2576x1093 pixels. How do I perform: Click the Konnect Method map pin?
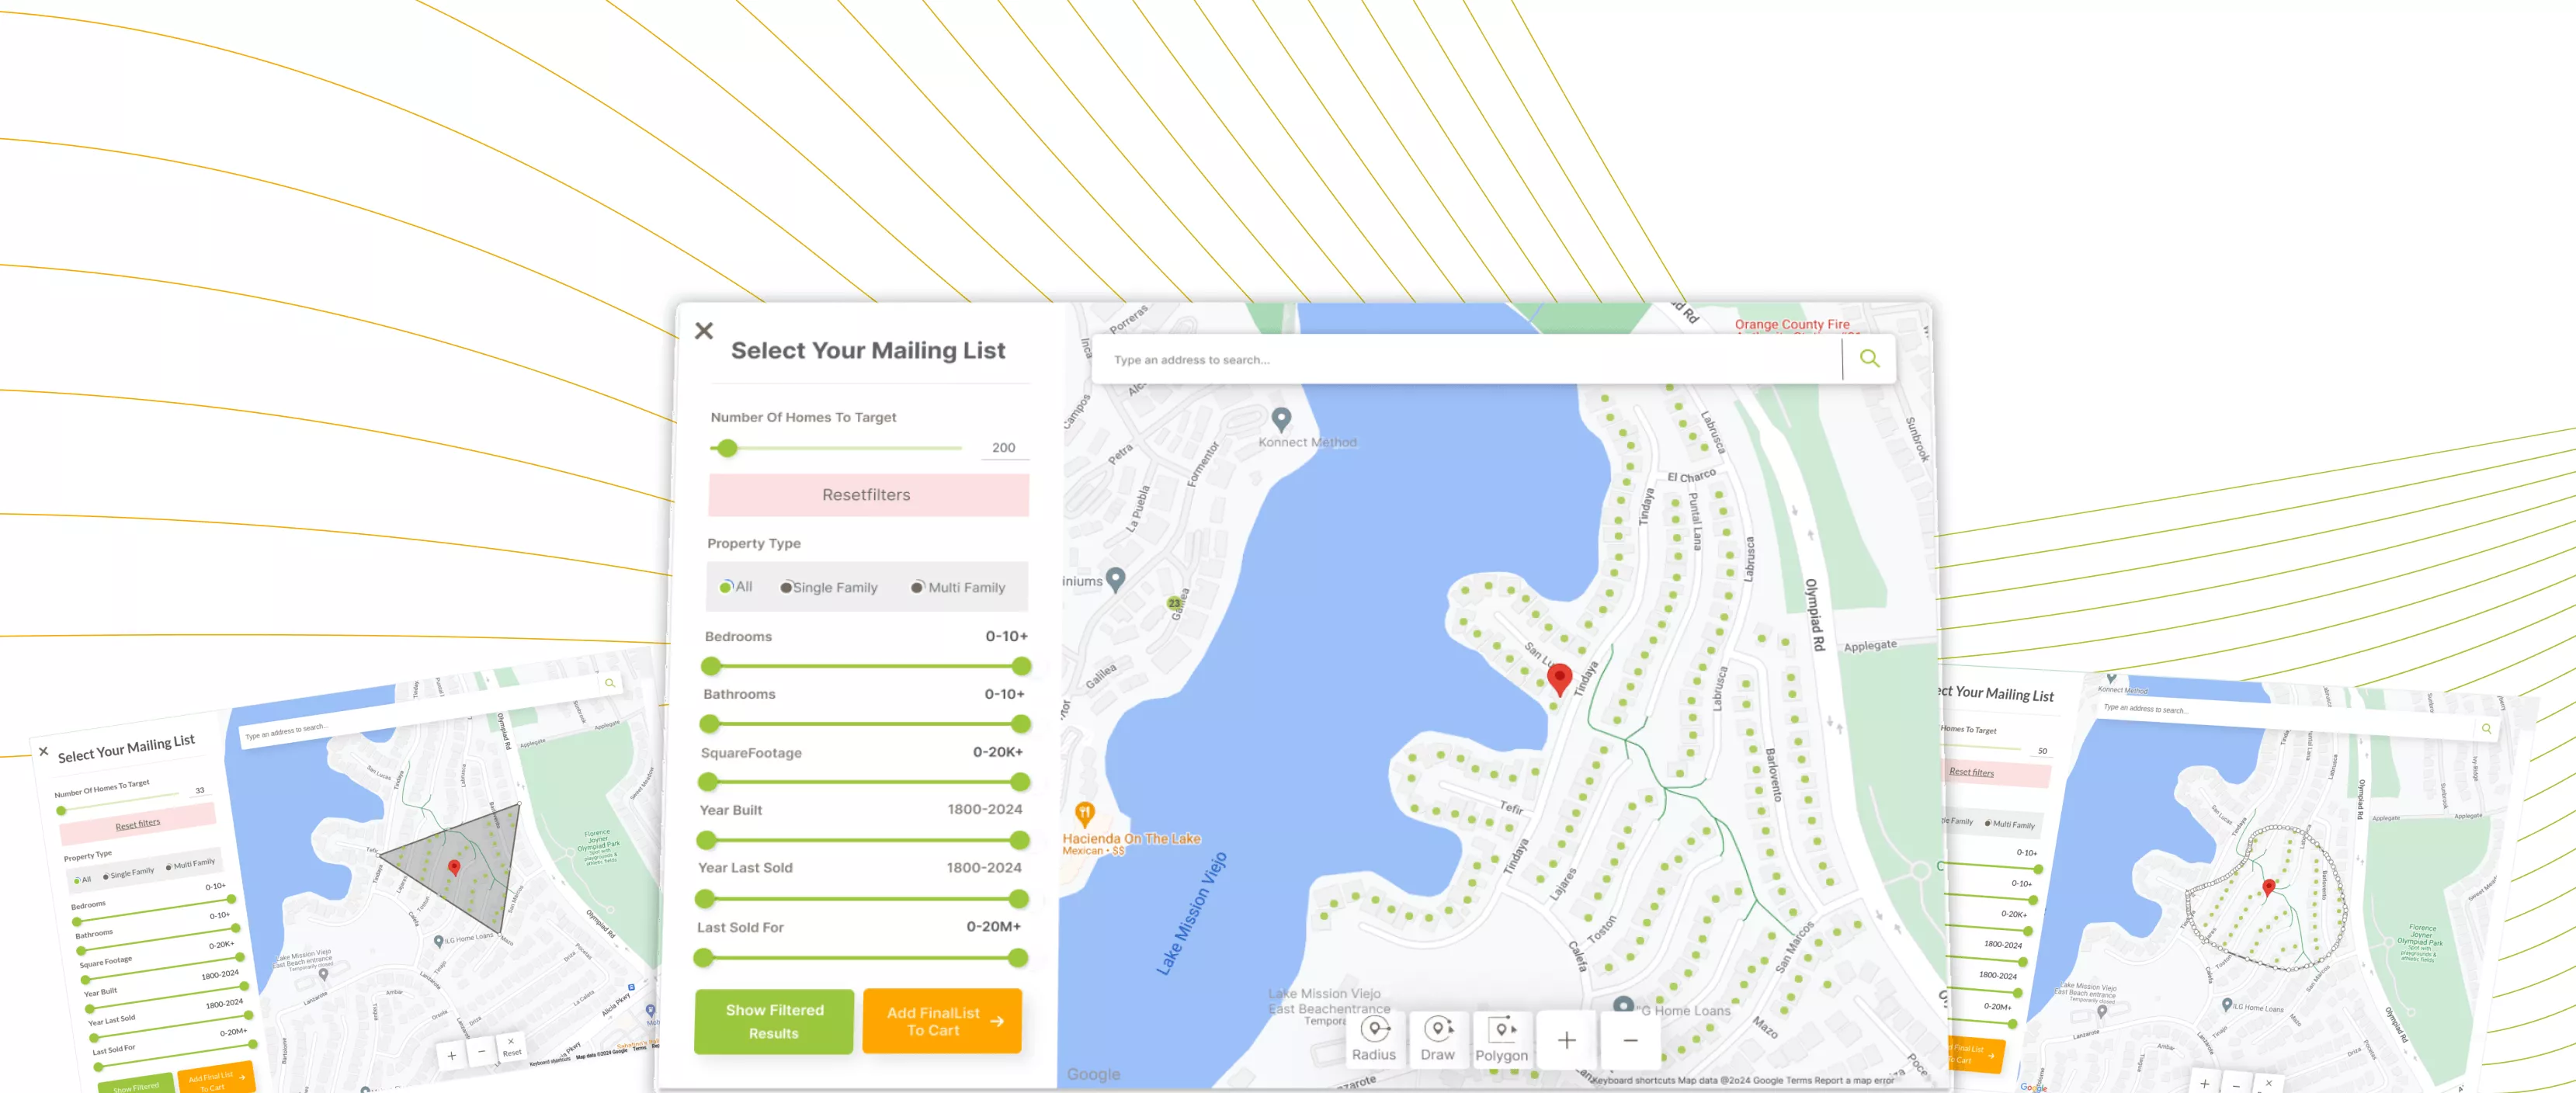pos(1281,418)
